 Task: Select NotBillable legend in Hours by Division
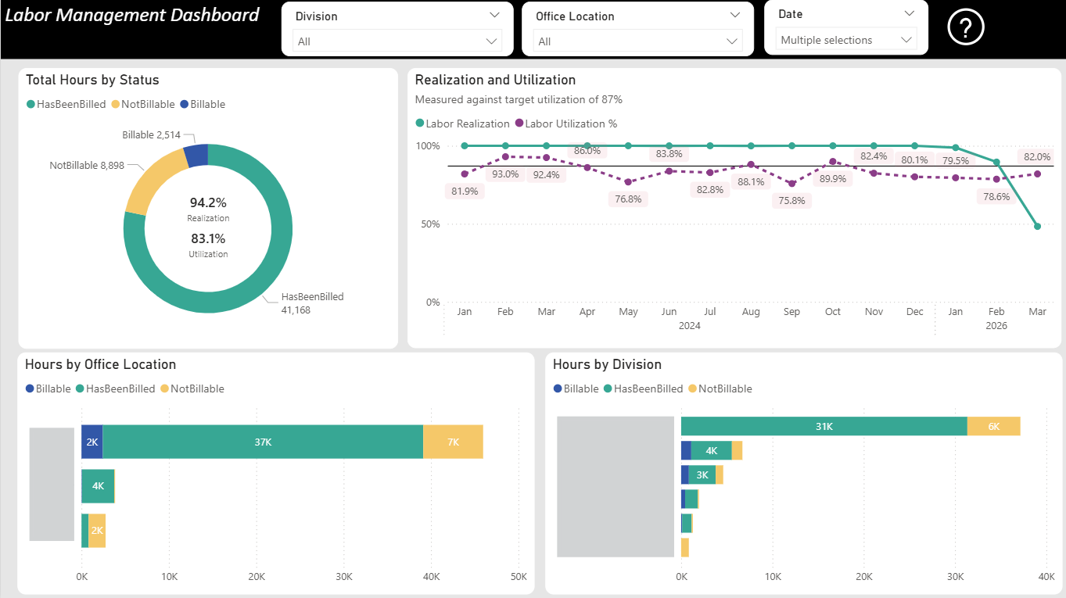click(x=720, y=389)
